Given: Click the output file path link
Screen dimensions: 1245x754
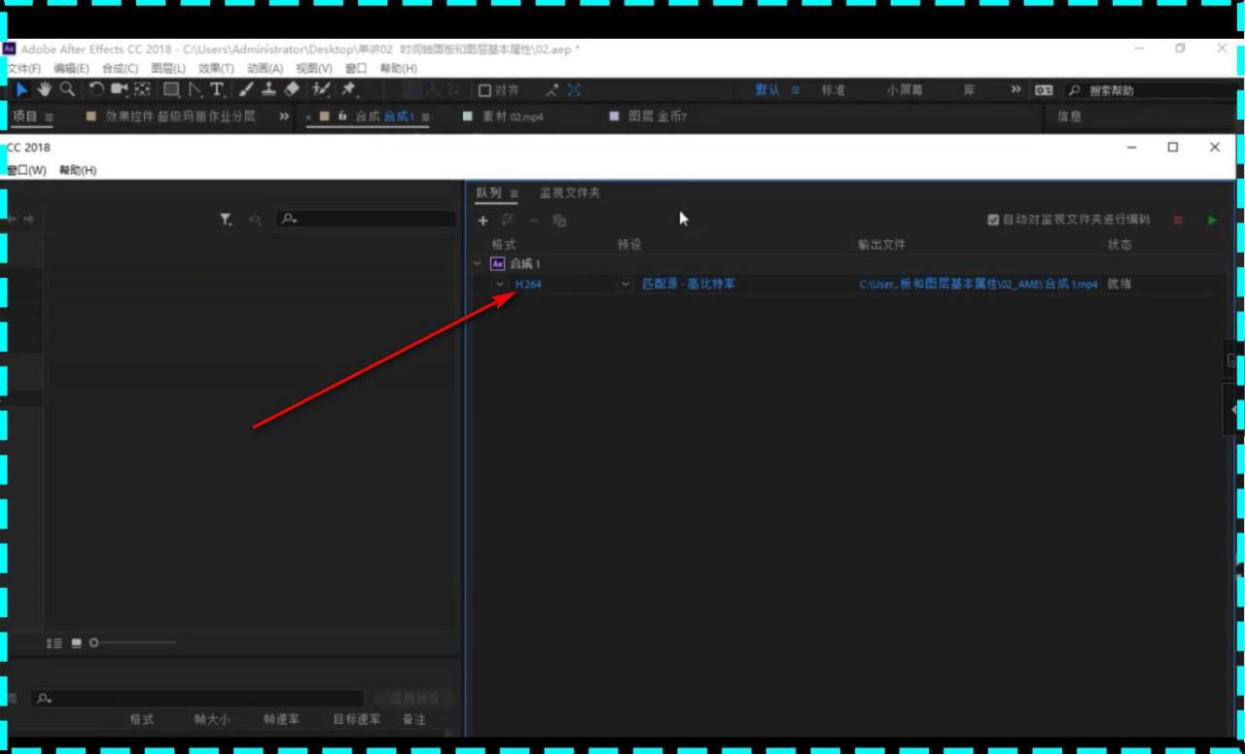Looking at the screenshot, I should (x=978, y=285).
